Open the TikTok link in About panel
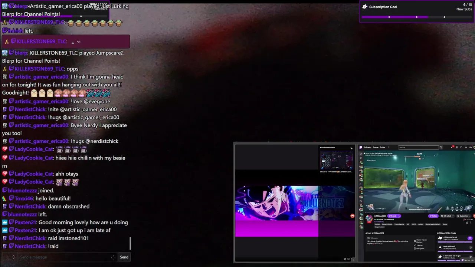Image resolution: width=475 pixels, height=267 pixels. pos(418,245)
